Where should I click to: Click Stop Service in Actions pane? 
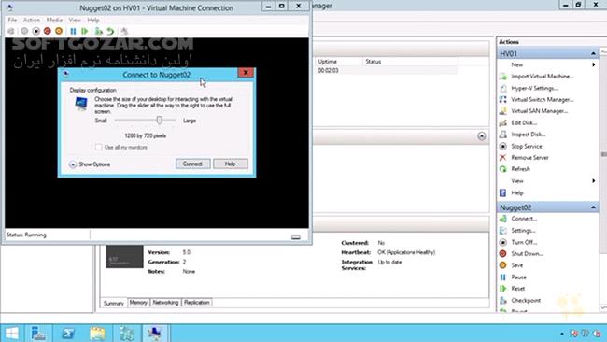click(527, 146)
